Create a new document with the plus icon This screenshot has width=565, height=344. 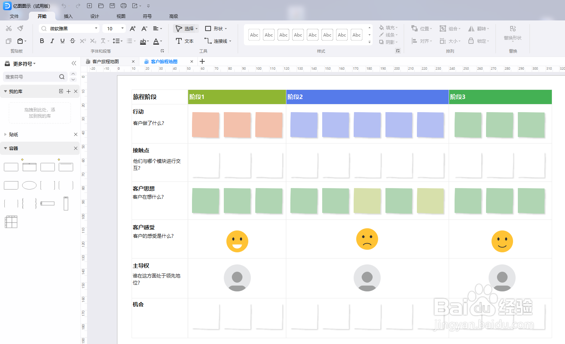pyautogui.click(x=89, y=6)
